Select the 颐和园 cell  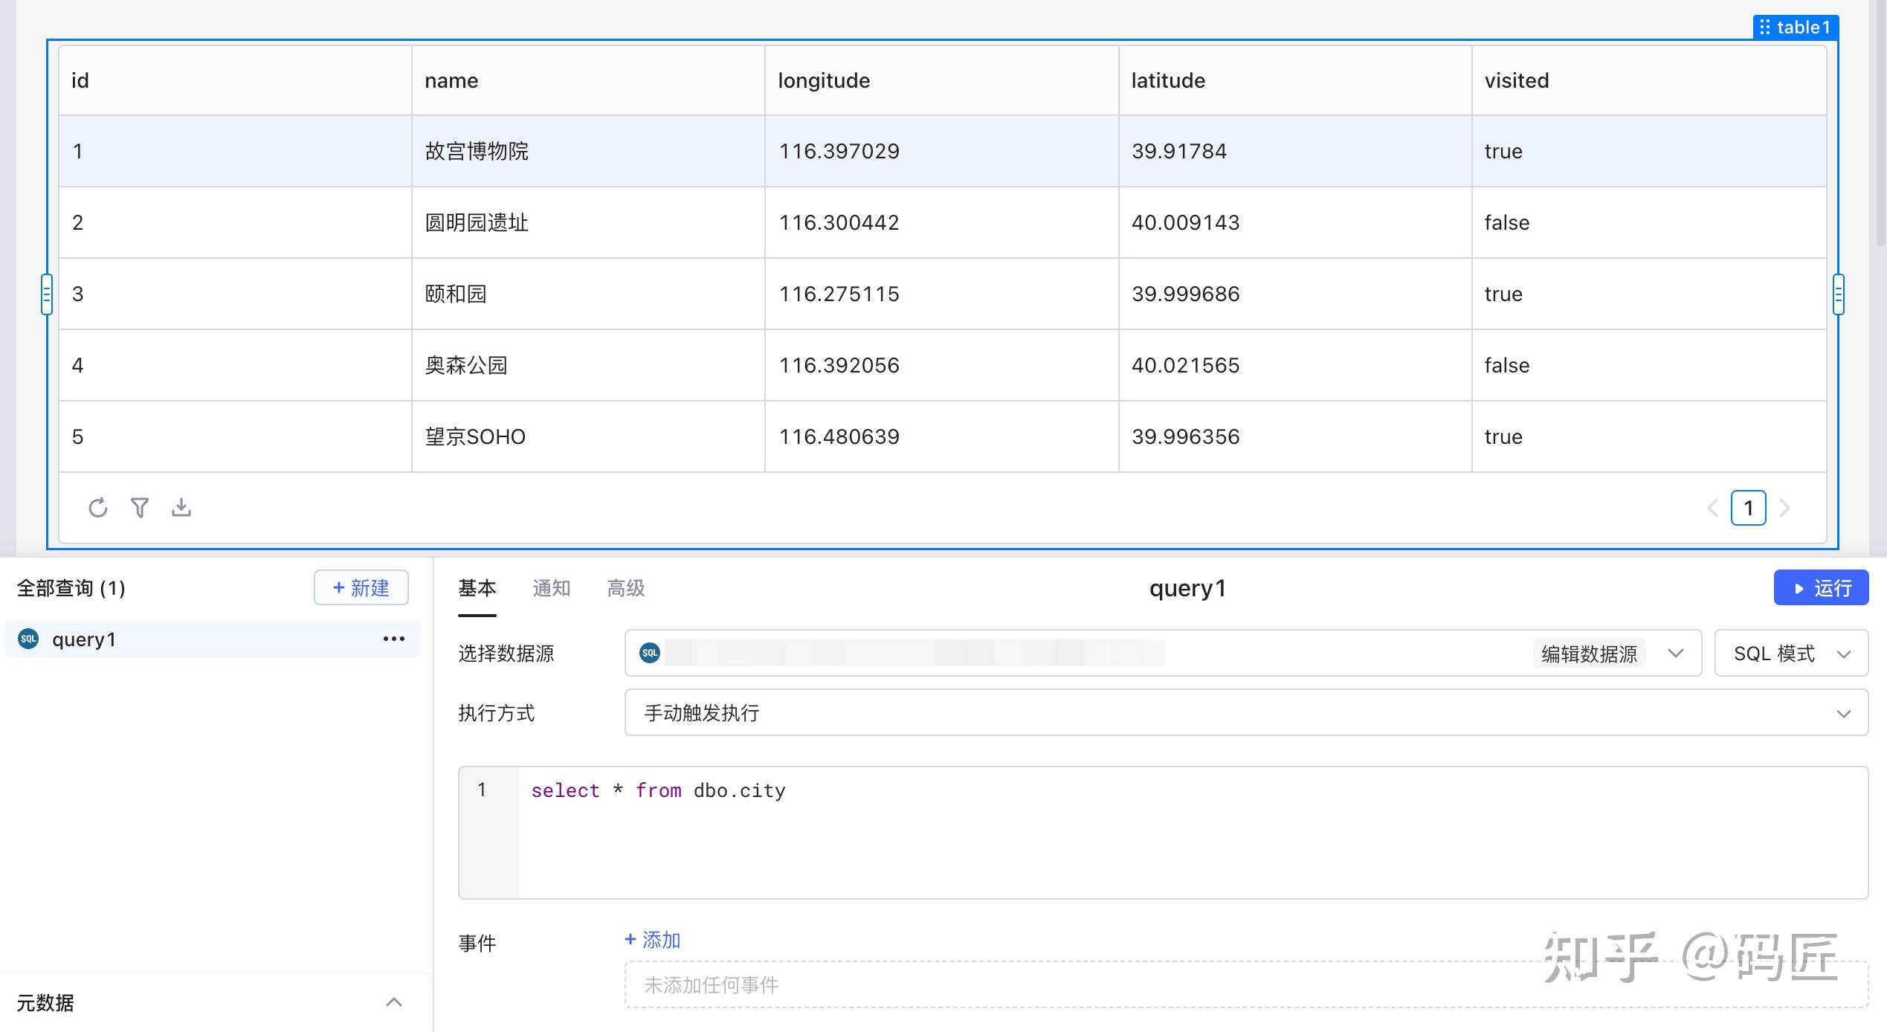click(x=589, y=294)
